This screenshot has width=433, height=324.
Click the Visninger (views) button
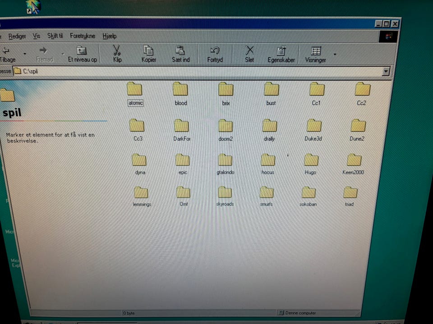coord(315,54)
